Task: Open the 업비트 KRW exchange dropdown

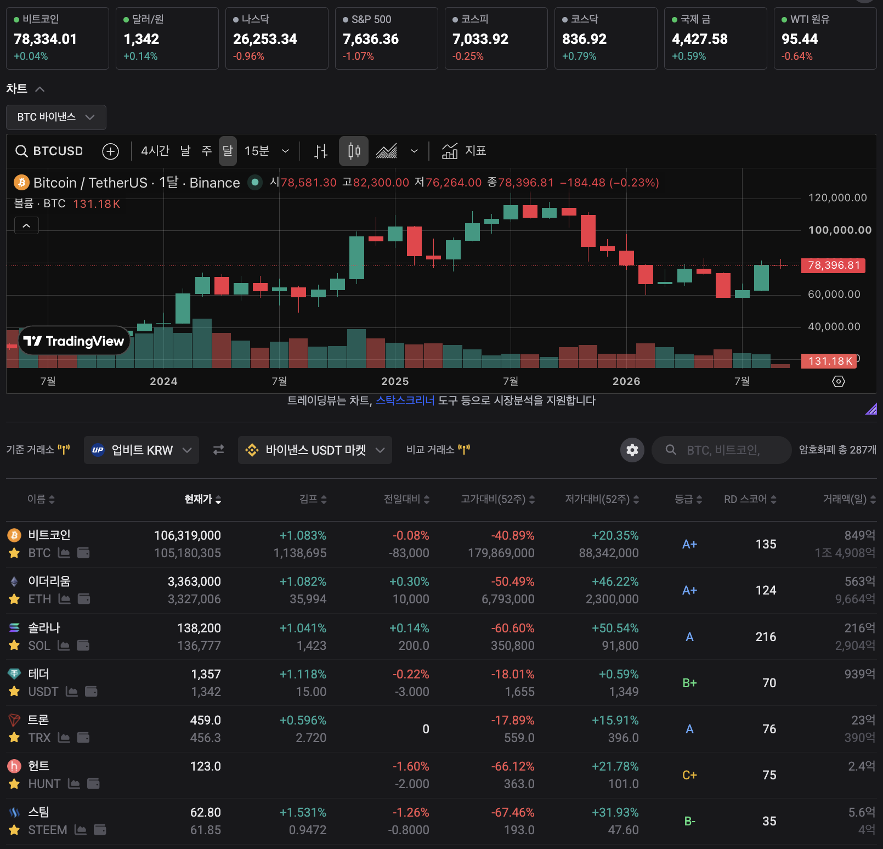Action: click(141, 450)
